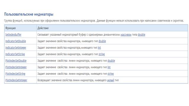This screenshot has width=189, height=106.
Task: Click 'string' link in PlotIndexSetString row
Action: pyautogui.click(x=110, y=74)
